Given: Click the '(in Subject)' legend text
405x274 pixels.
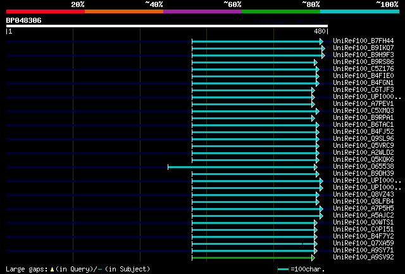Looking at the screenshot, I should pos(127,269).
